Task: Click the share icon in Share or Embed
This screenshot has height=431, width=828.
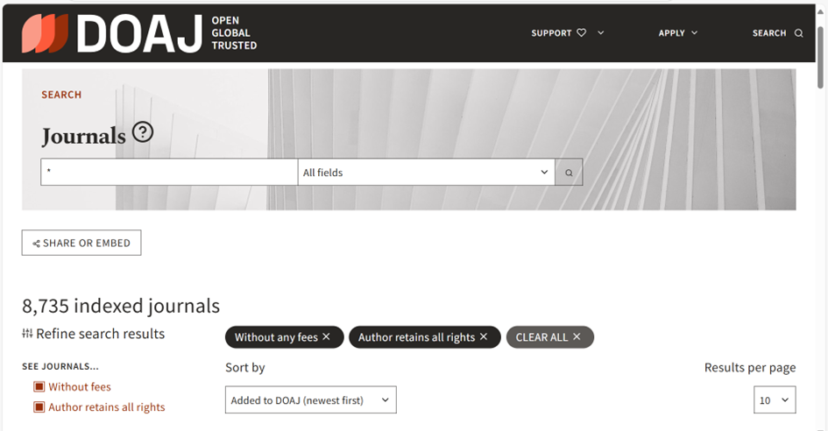Action: click(36, 244)
